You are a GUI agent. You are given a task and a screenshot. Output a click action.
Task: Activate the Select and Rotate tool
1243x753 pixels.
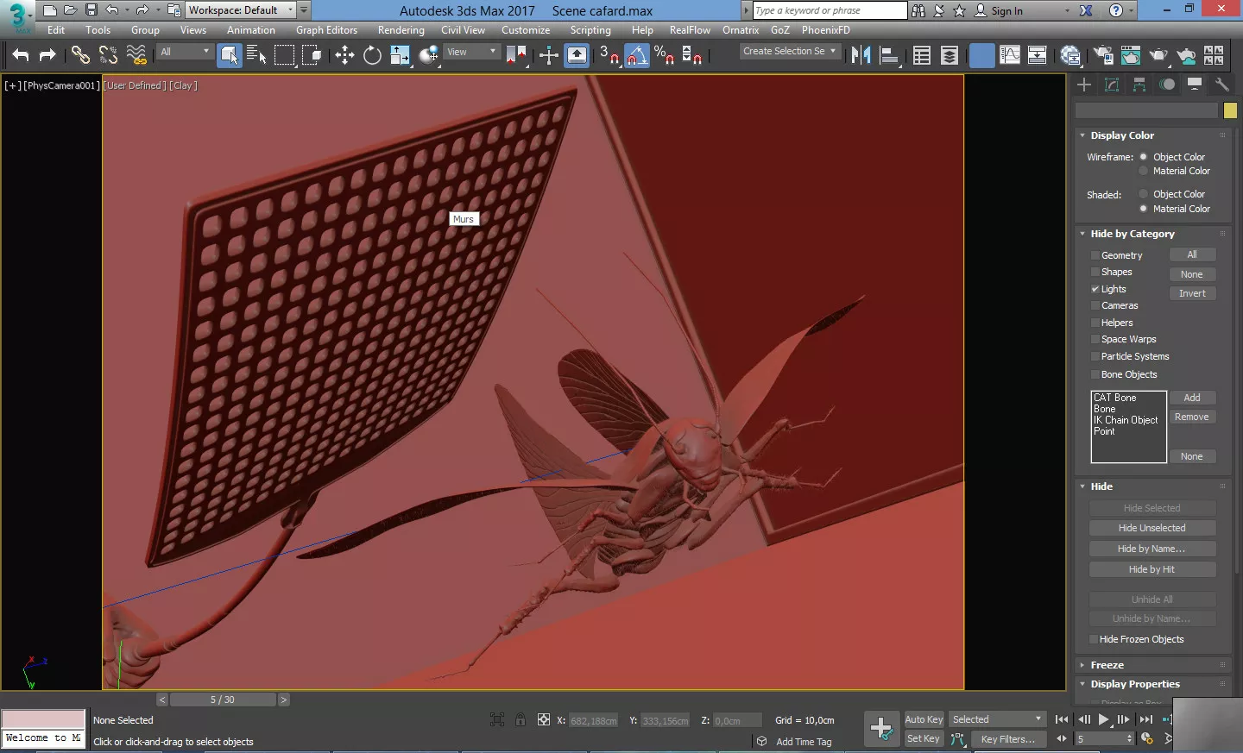click(x=372, y=55)
